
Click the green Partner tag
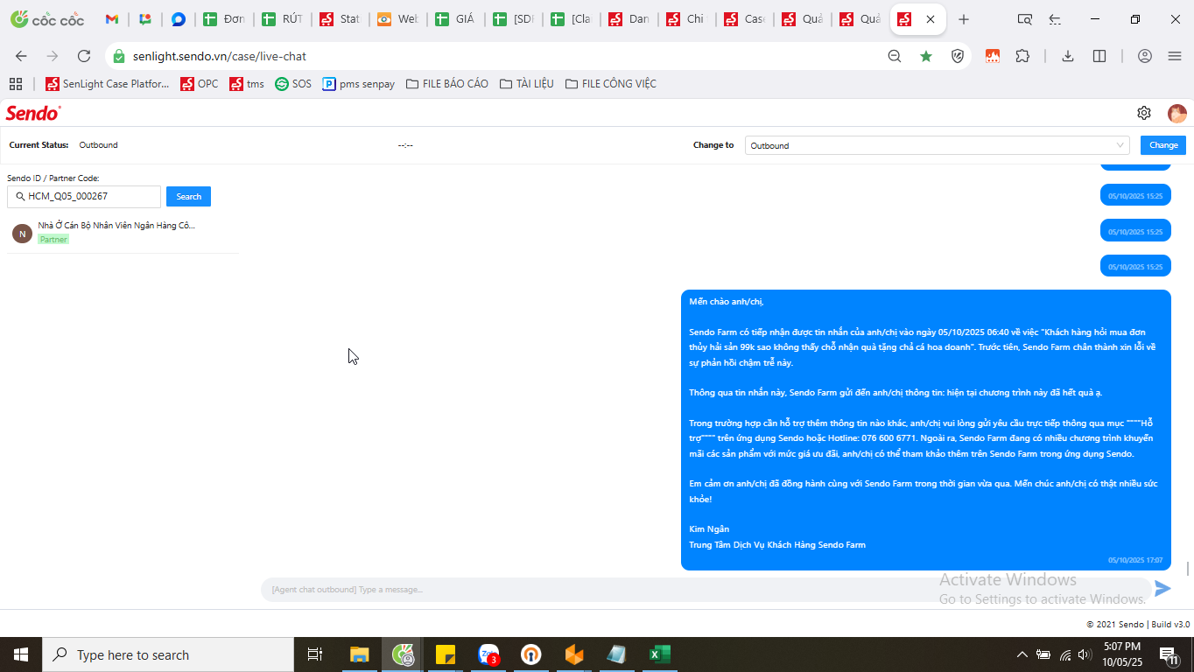click(x=53, y=240)
